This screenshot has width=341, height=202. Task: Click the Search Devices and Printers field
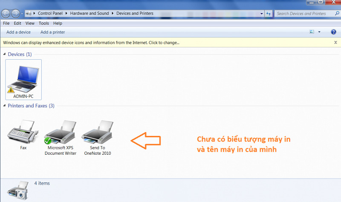pyautogui.click(x=303, y=14)
